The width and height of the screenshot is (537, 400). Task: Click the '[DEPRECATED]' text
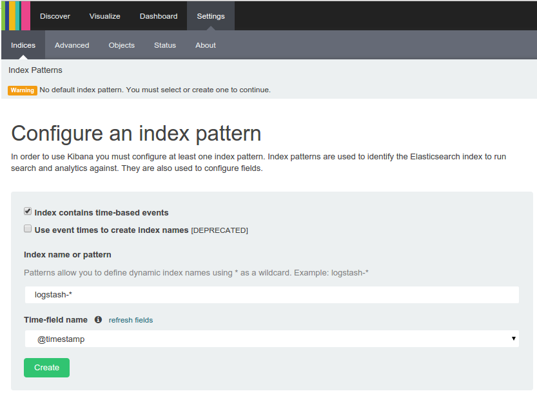[220, 230]
